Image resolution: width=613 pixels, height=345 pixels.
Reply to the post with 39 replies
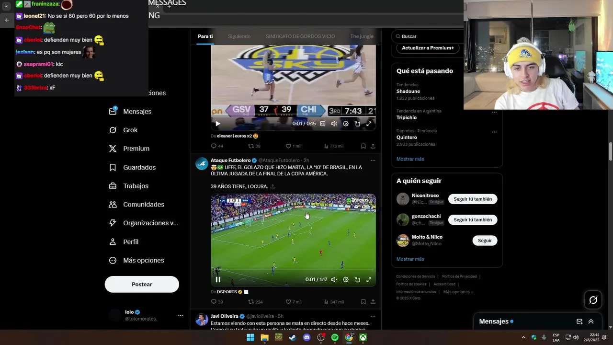pos(217,302)
